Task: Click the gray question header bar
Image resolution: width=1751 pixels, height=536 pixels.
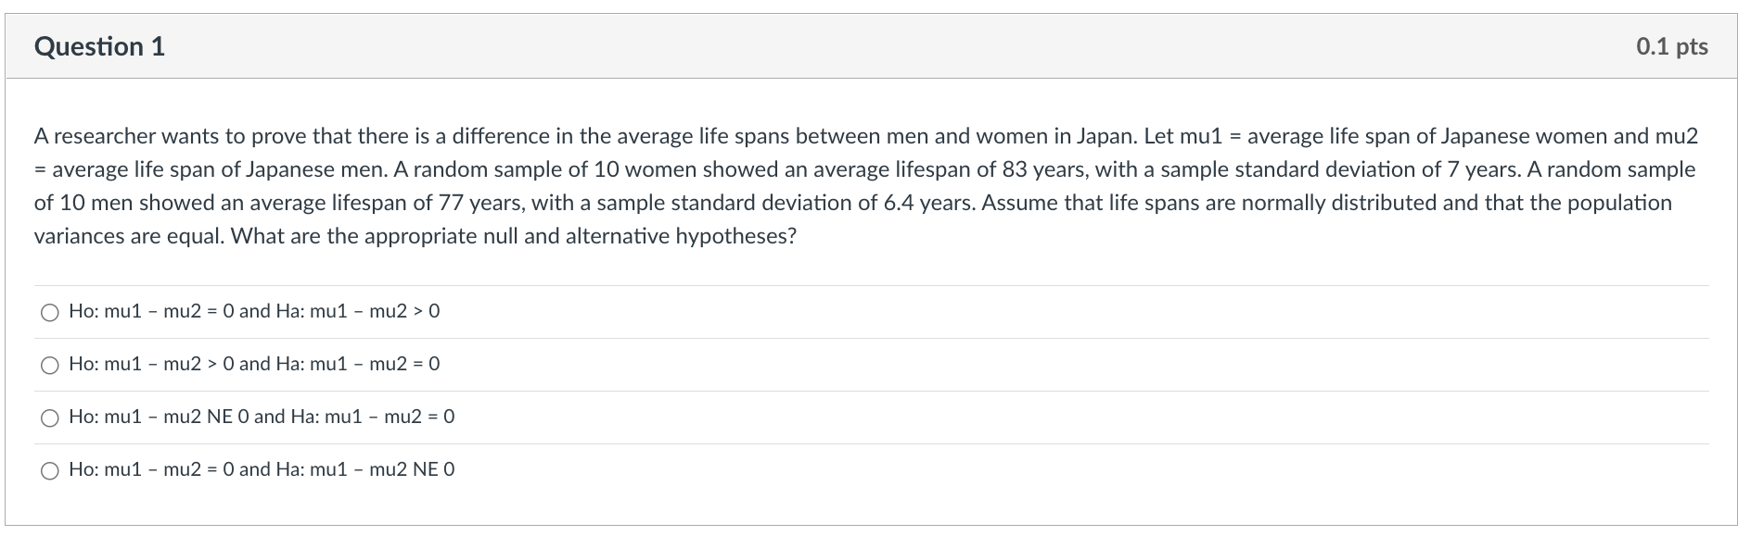Action: [871, 46]
